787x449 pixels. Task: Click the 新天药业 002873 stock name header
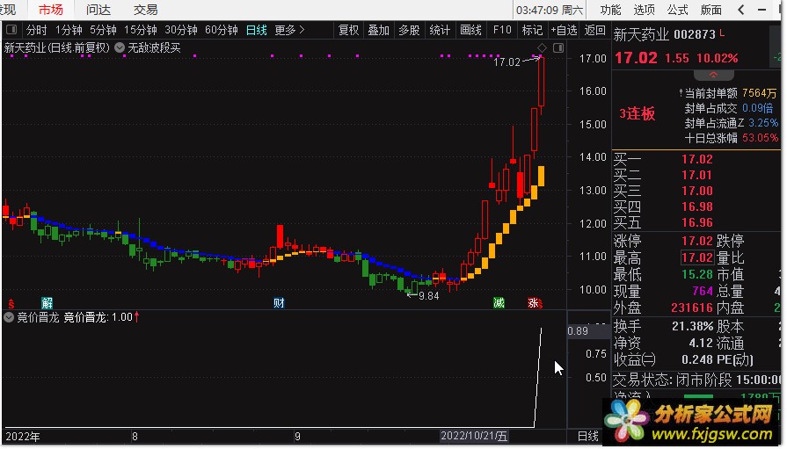[664, 34]
